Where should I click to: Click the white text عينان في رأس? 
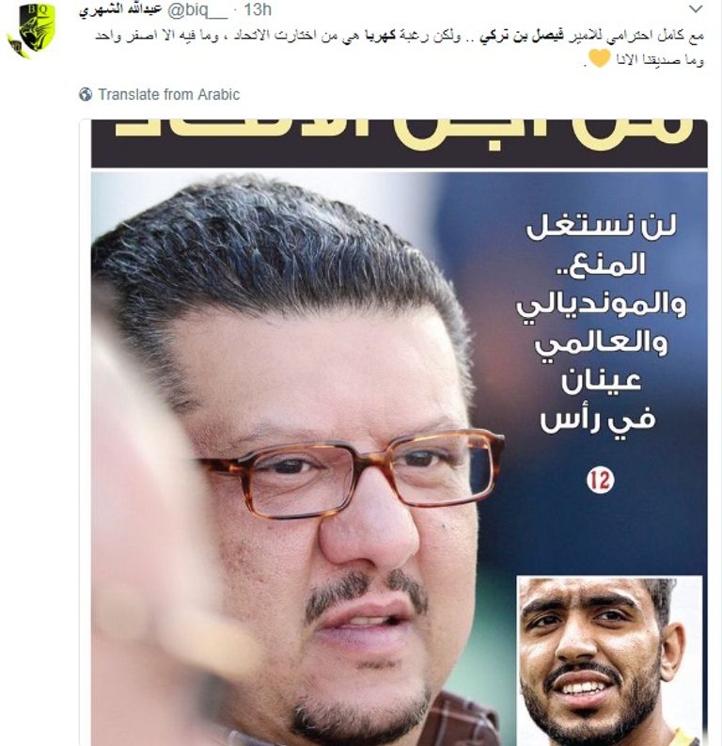pos(599,400)
